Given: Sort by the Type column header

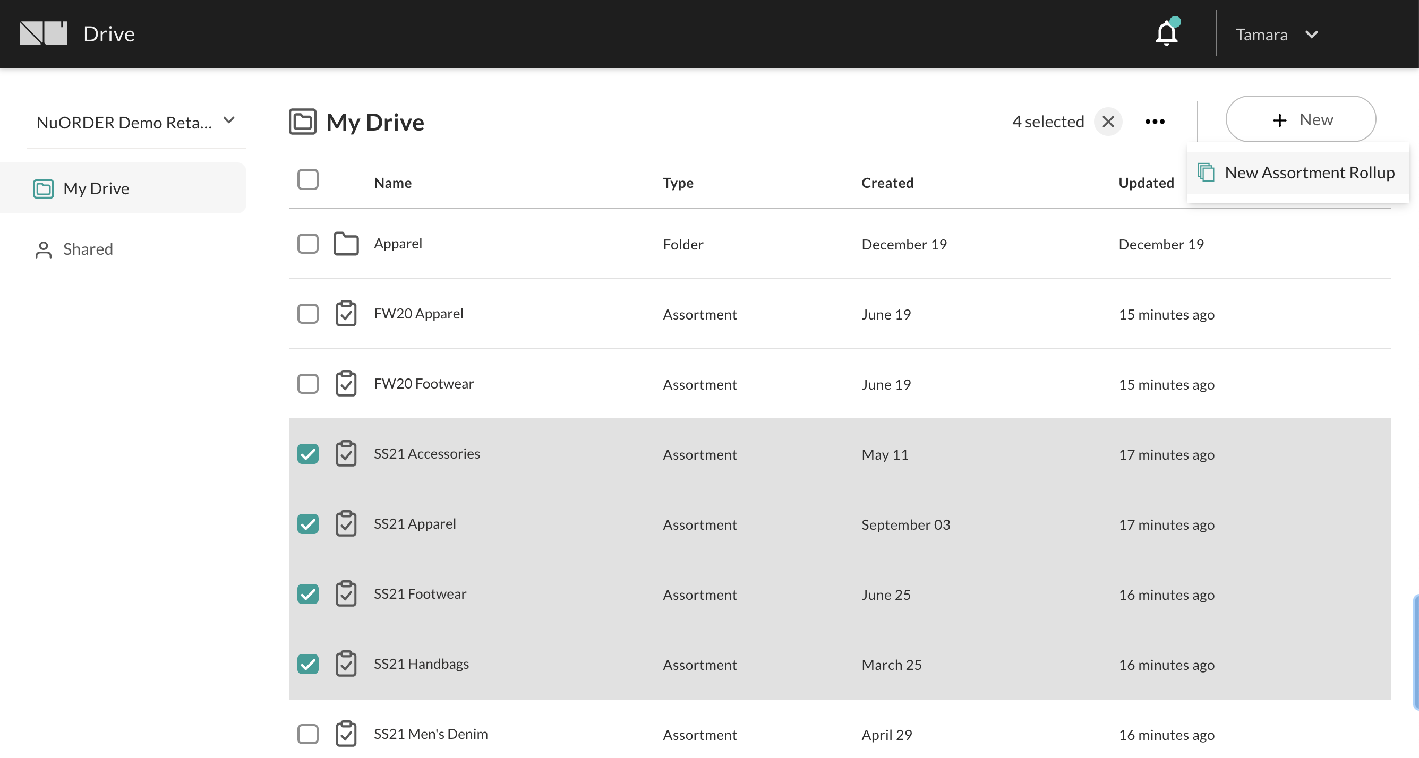Looking at the screenshot, I should point(678,183).
